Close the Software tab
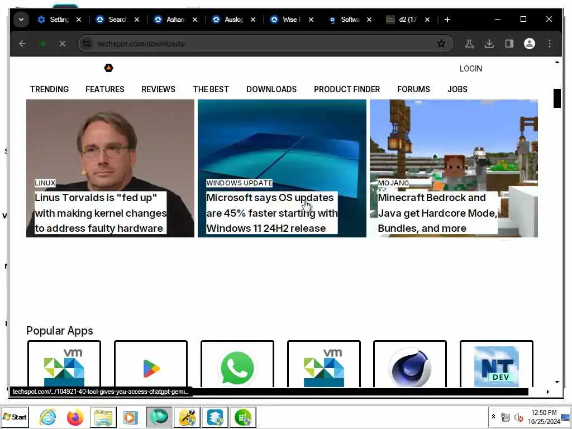This screenshot has width=572, height=429. [369, 20]
